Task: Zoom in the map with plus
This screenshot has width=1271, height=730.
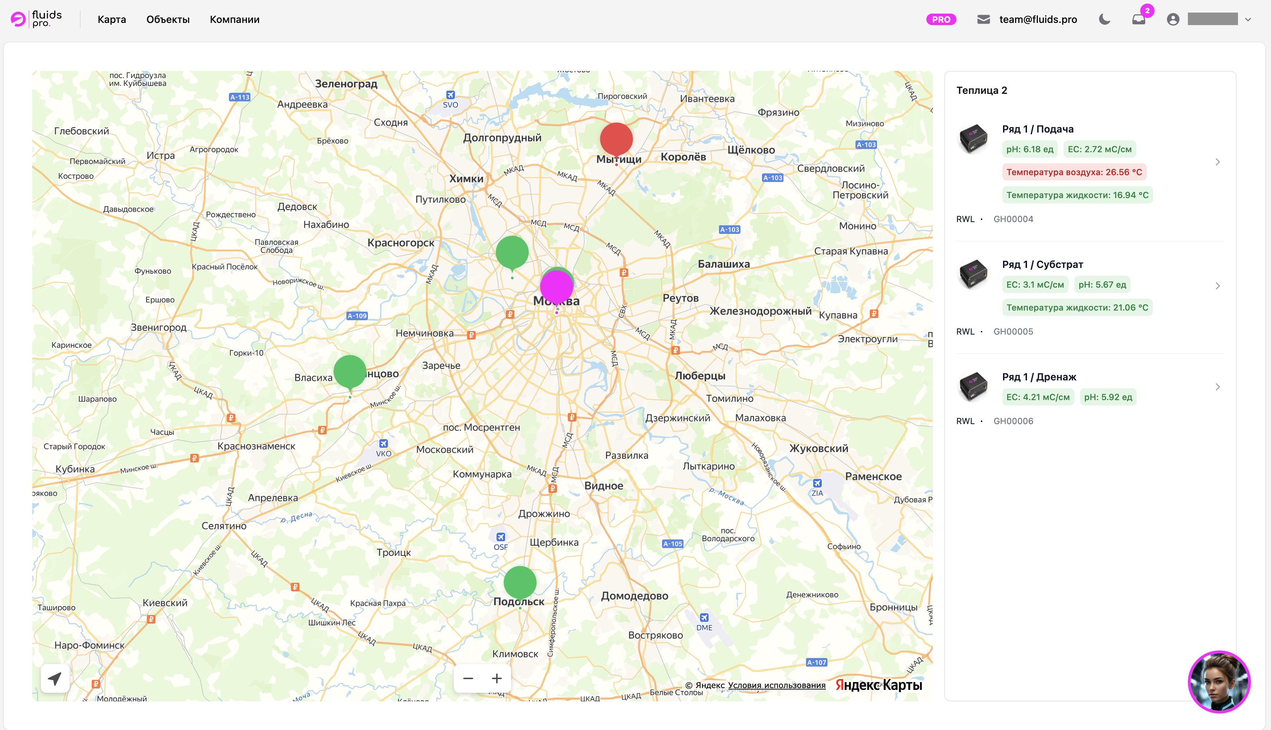Action: (497, 678)
